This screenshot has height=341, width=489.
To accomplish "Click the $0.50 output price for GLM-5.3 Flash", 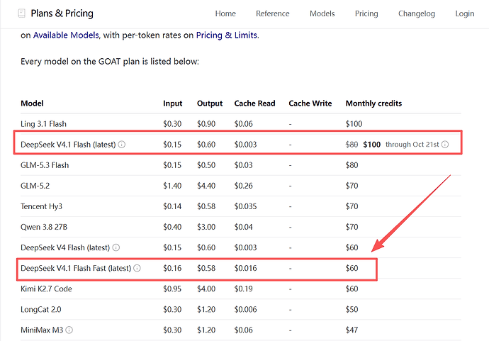I will tap(206, 165).
